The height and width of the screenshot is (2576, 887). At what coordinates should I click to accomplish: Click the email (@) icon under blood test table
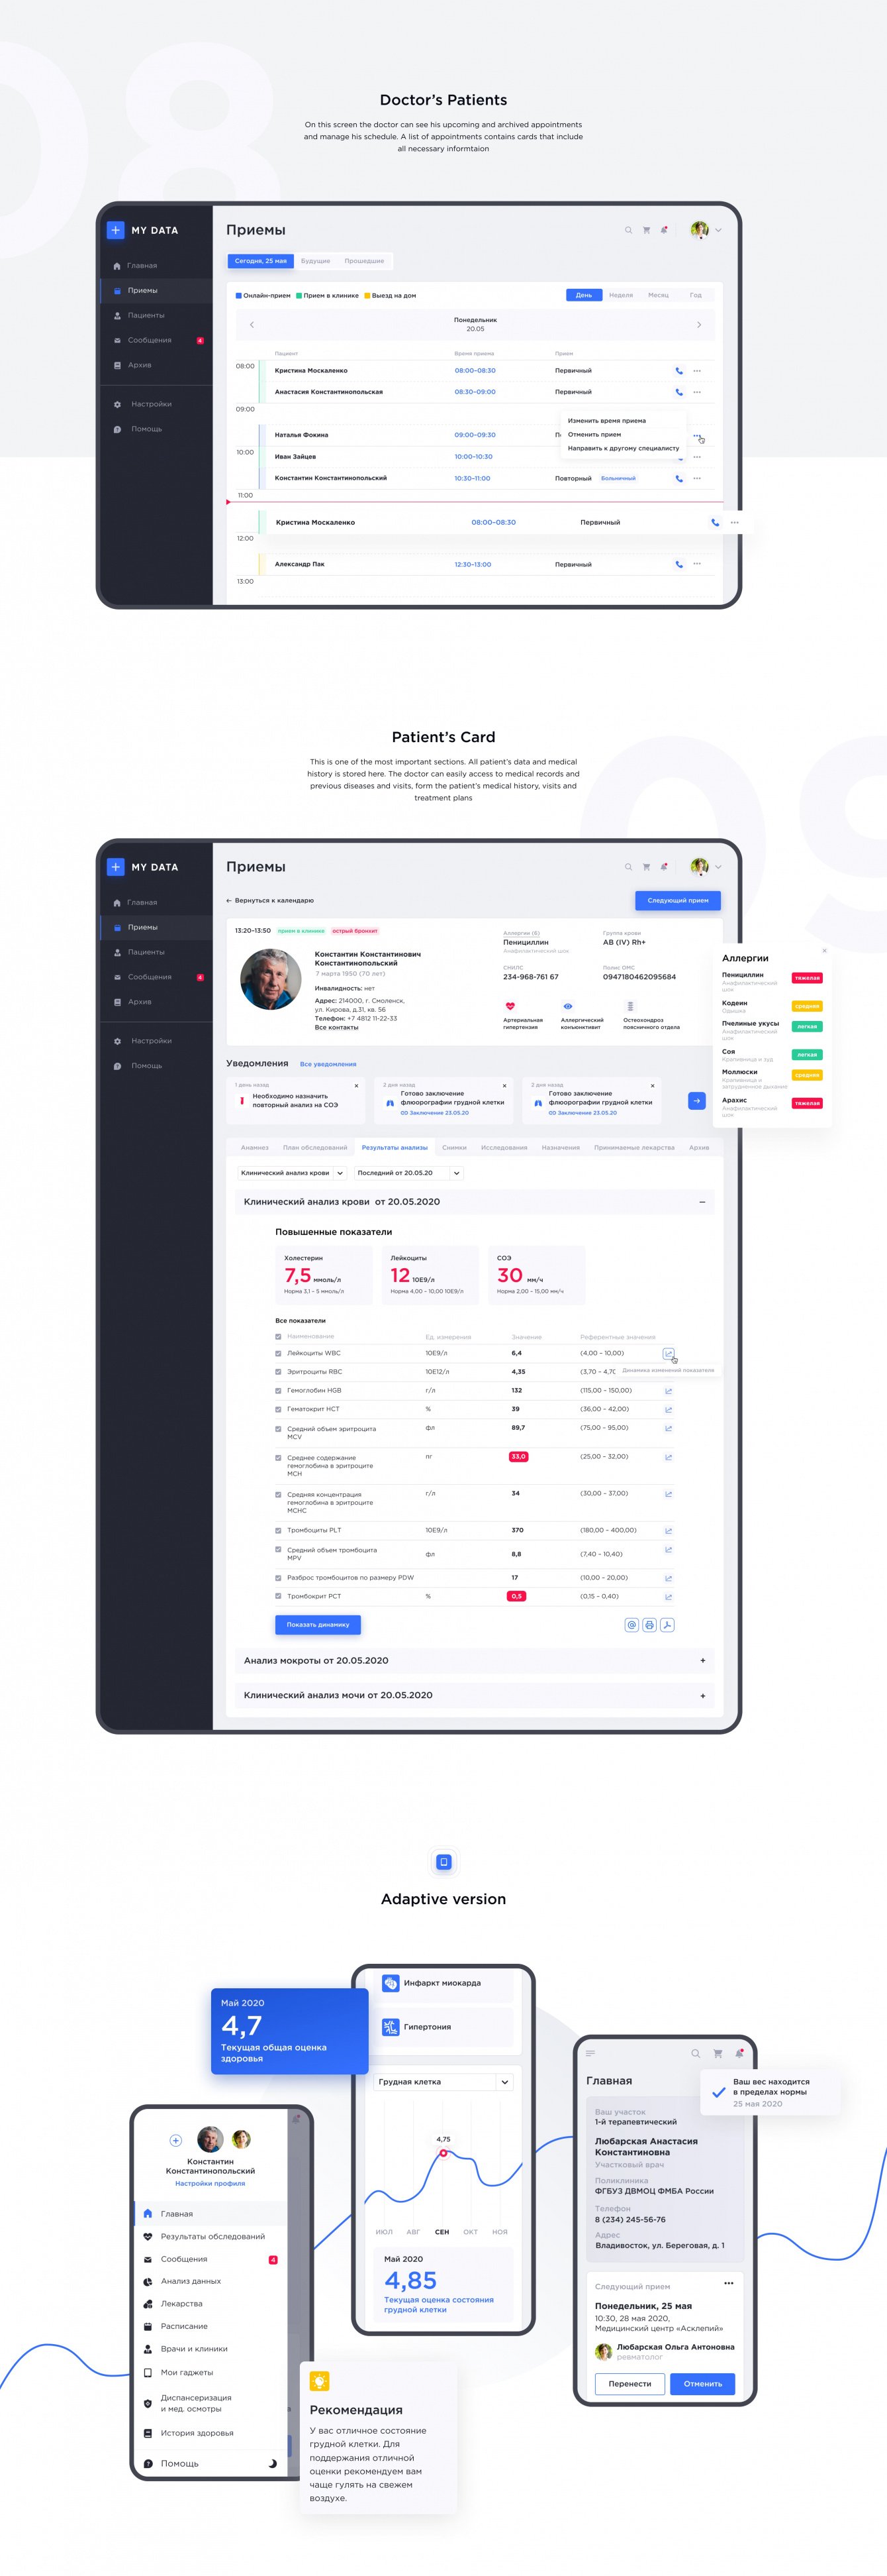point(631,1625)
